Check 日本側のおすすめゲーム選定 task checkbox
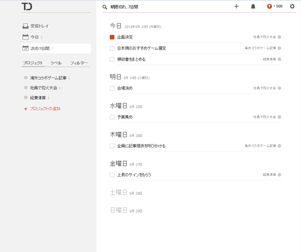Screen dimensions: 301x252 coord(112,48)
